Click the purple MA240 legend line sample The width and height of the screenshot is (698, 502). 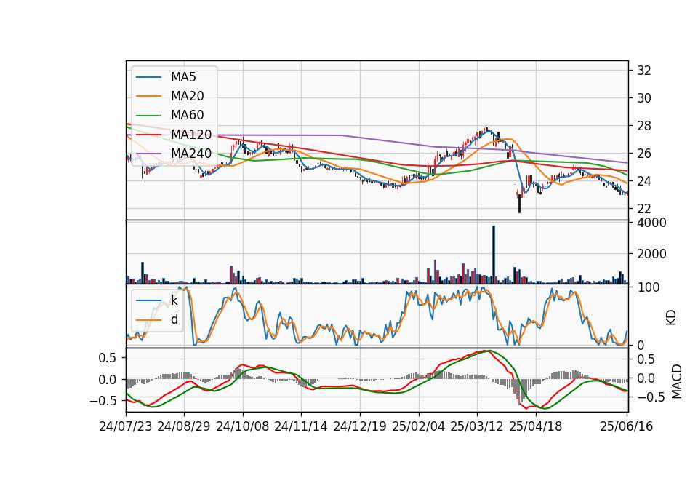148,154
